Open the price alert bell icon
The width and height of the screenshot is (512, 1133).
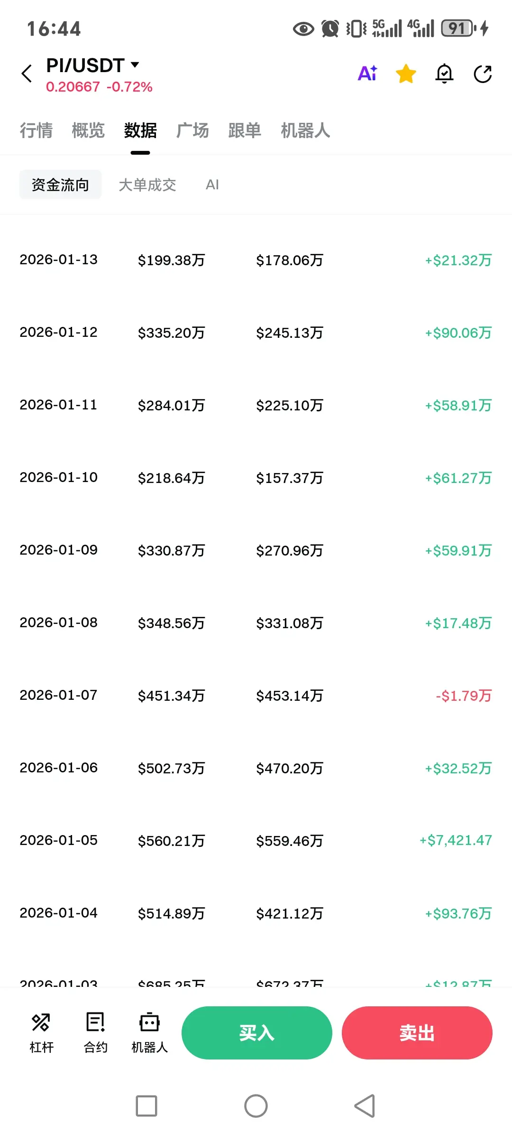[444, 74]
